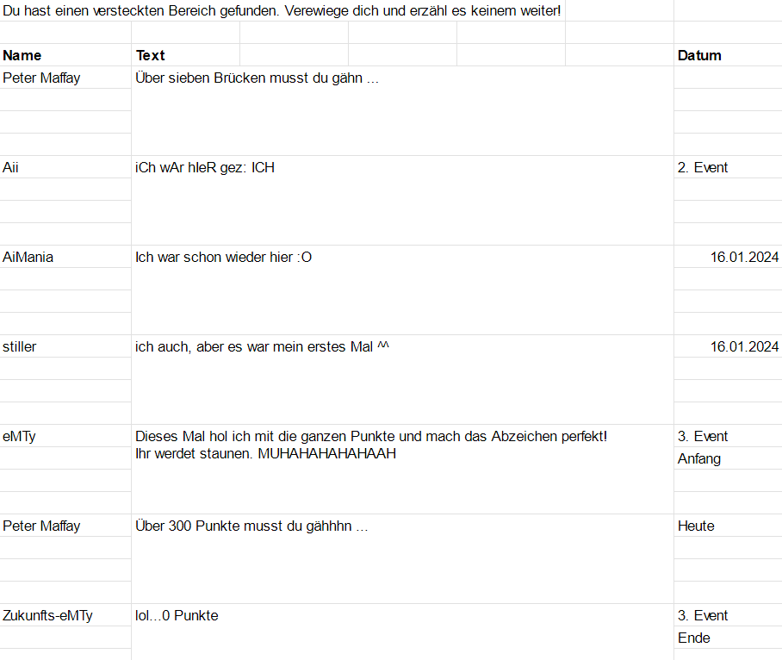The width and height of the screenshot is (782, 660).
Task: Click the 'Über sieben Brücken' text cell
Action: [402, 111]
